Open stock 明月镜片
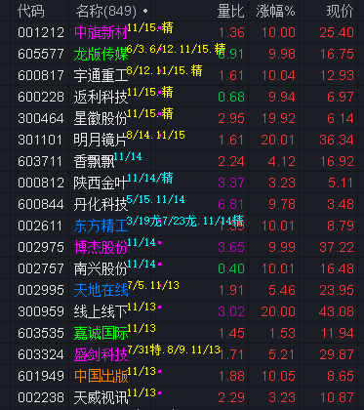 point(101,140)
